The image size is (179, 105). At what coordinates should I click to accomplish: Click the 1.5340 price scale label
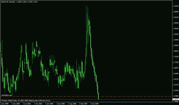coord(176,90)
